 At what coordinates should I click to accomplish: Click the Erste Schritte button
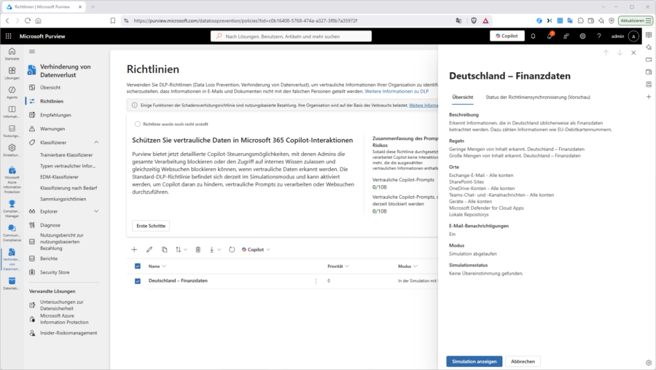click(x=151, y=226)
